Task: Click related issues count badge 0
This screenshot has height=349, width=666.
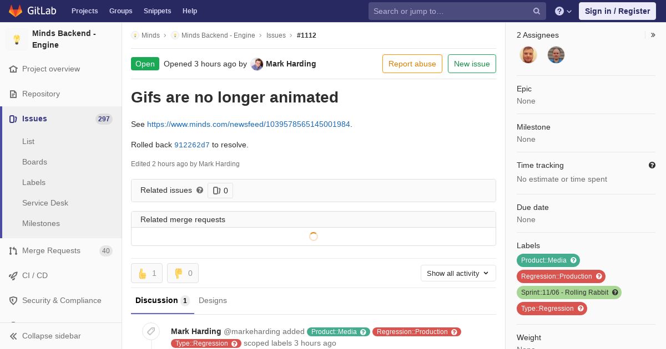Action: click(220, 191)
